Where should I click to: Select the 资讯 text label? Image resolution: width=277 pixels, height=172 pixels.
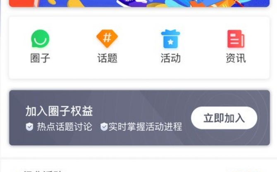click(x=236, y=58)
